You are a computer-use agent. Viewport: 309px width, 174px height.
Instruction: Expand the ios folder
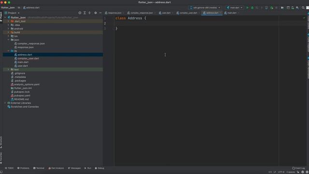[9, 36]
